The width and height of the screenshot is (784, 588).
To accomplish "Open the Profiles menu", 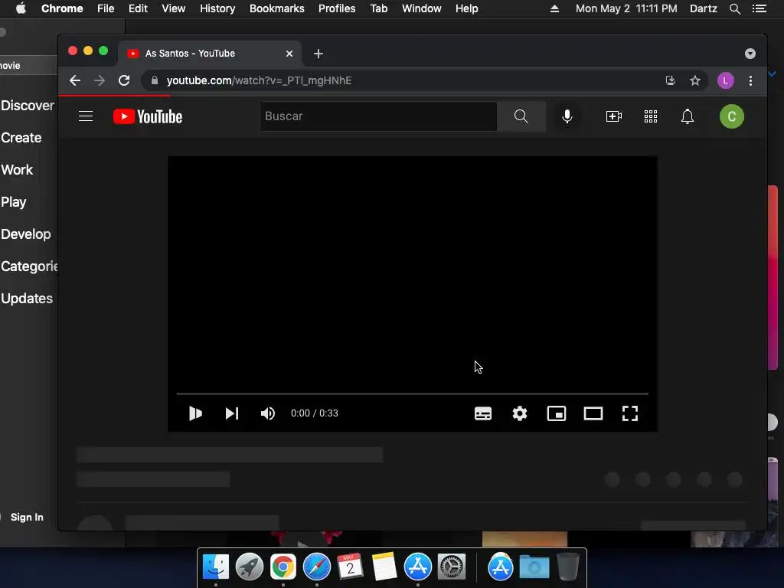I will coord(337,8).
